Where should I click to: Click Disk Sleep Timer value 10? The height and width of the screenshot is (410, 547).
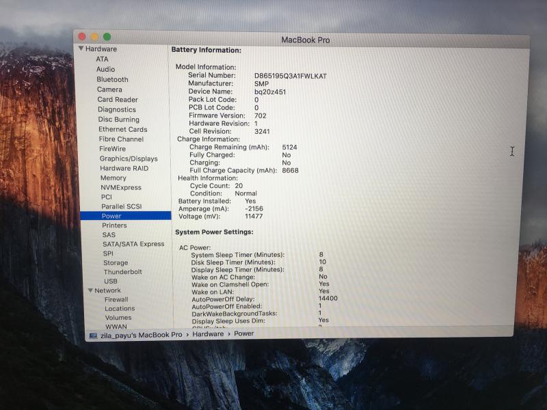click(322, 262)
